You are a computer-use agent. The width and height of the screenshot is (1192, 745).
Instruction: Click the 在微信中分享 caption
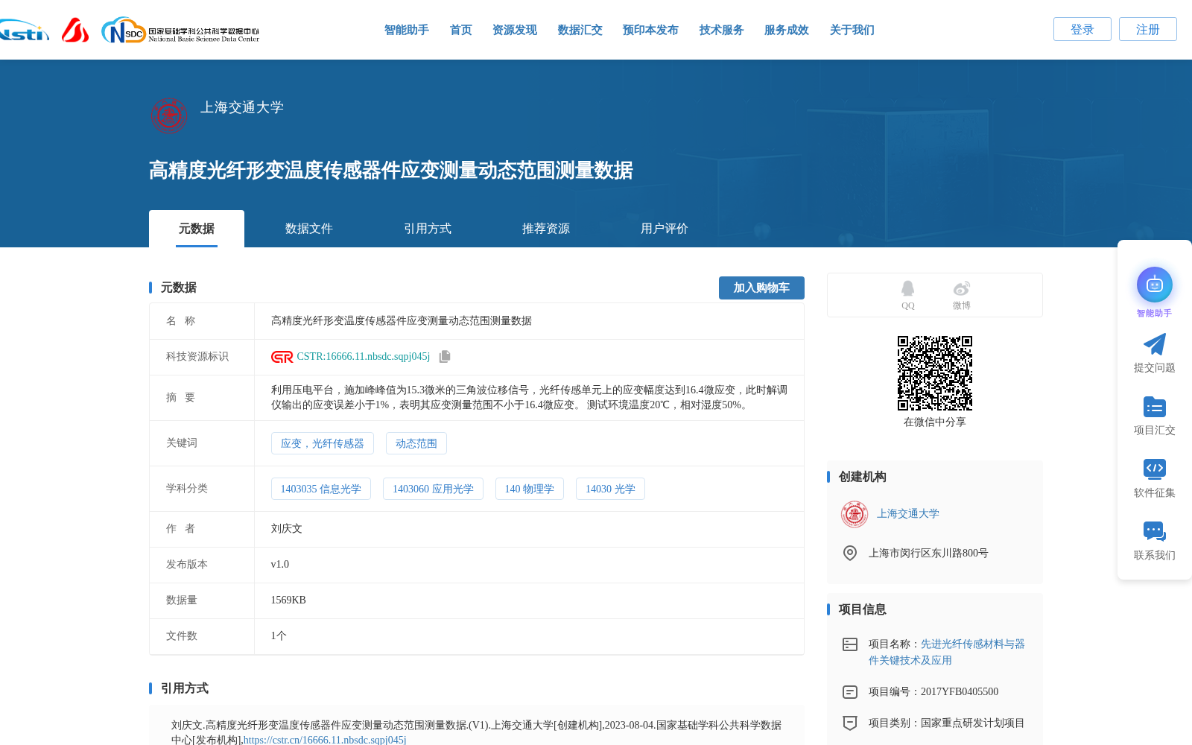(x=935, y=422)
